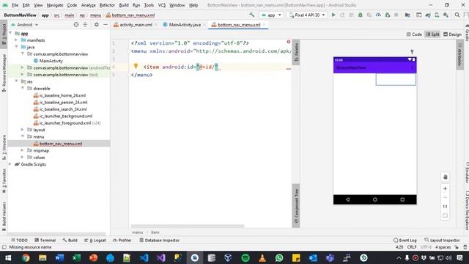Click zoom to fit screen icon
Viewport: 469px width, 264px height.
point(445,216)
